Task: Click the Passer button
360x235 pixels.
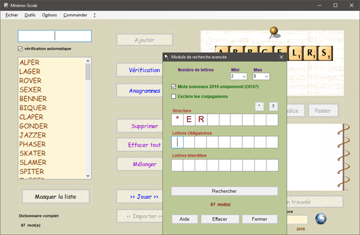Action: click(323, 111)
